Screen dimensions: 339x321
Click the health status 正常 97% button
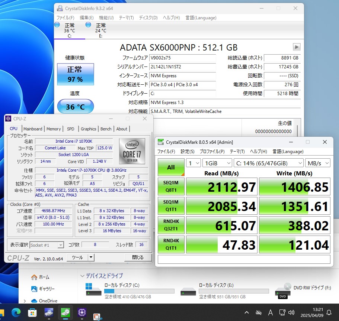click(x=75, y=74)
